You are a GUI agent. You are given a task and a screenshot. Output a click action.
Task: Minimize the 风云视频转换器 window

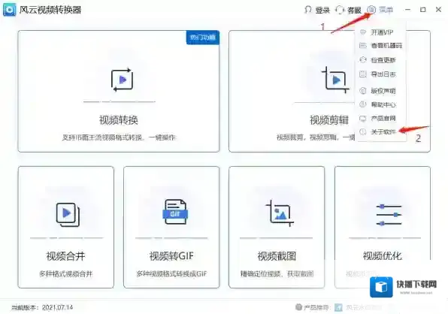pos(407,10)
